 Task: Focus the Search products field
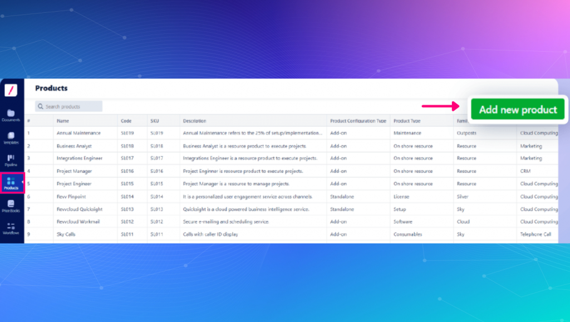point(68,106)
